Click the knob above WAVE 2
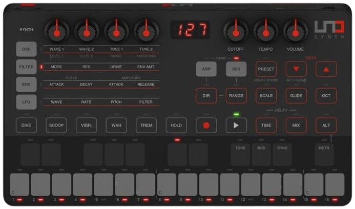The image size is (355, 209). [x=87, y=31]
